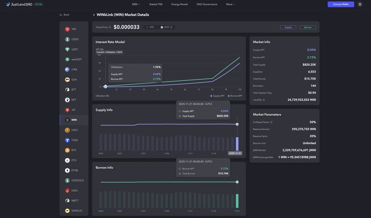371x218 pixels.
Task: Click the Borrow button in header bar
Action: [308, 27]
